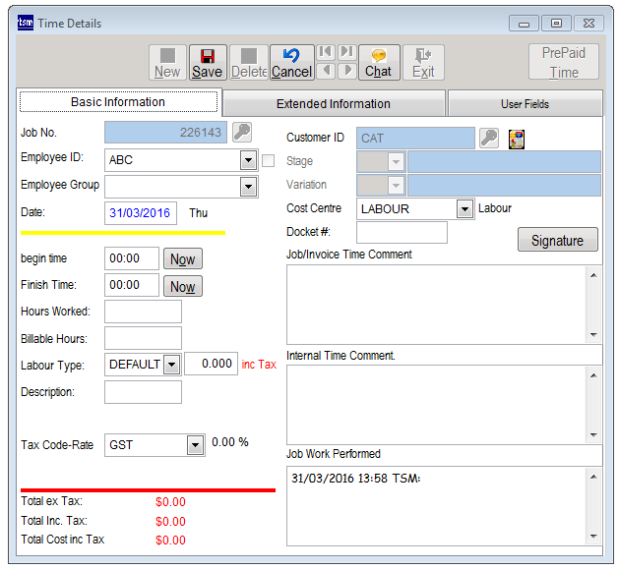Image resolution: width=619 pixels, height=569 pixels.
Task: Switch to the Extended Information tab
Action: (x=333, y=103)
